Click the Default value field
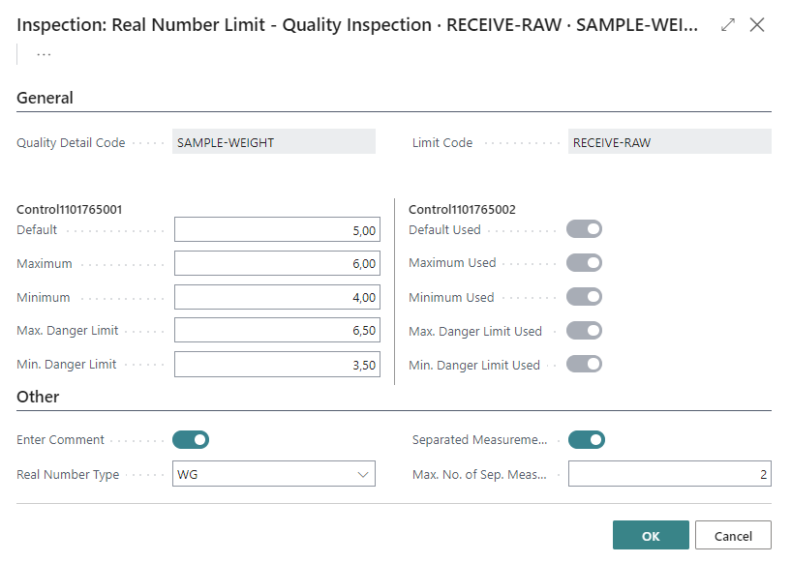 pos(276,230)
